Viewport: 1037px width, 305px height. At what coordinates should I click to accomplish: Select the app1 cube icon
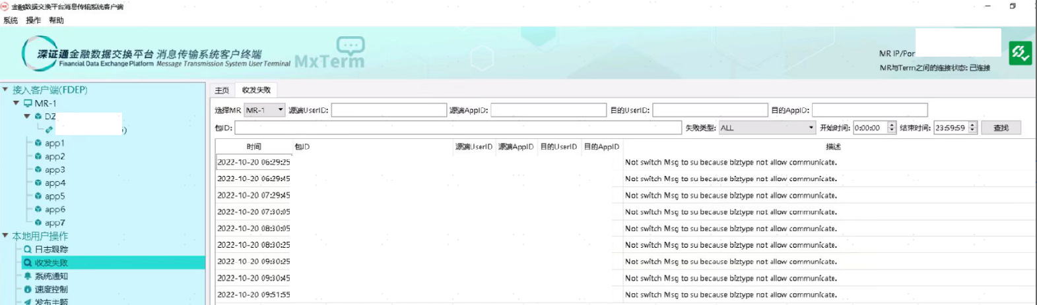point(38,143)
